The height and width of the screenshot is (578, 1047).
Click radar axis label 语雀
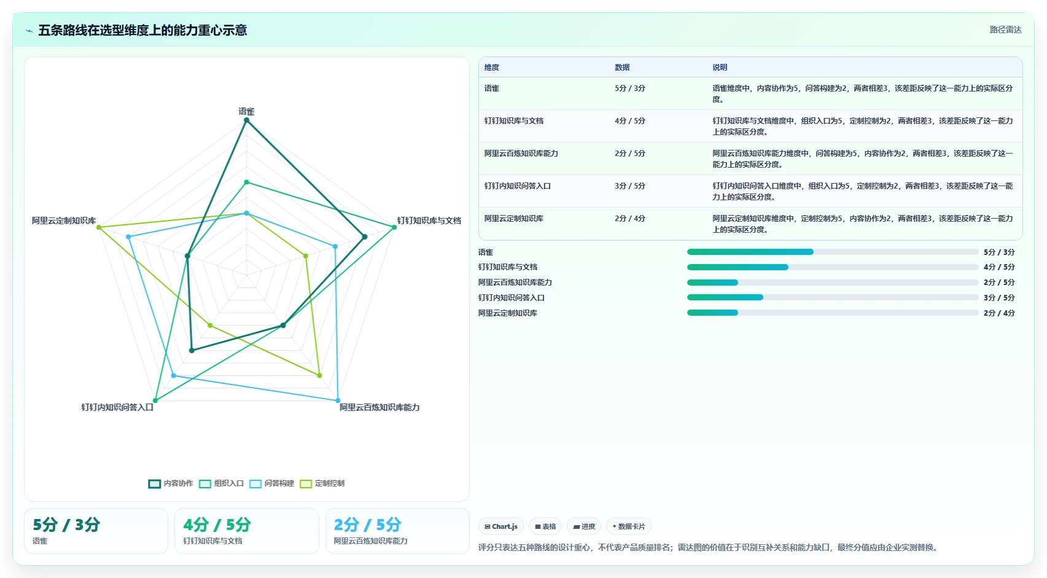click(x=246, y=112)
